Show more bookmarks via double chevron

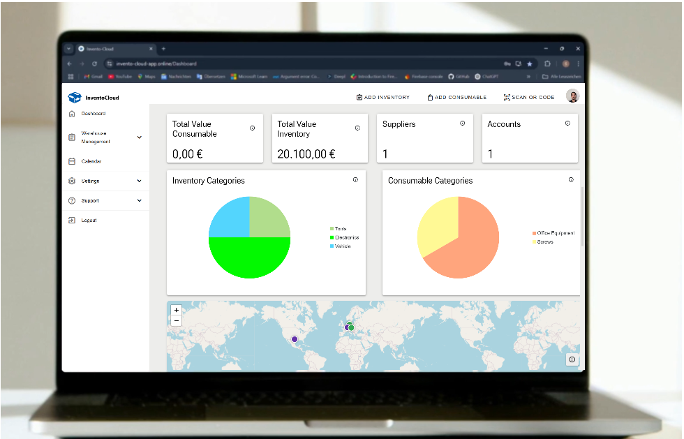point(528,76)
